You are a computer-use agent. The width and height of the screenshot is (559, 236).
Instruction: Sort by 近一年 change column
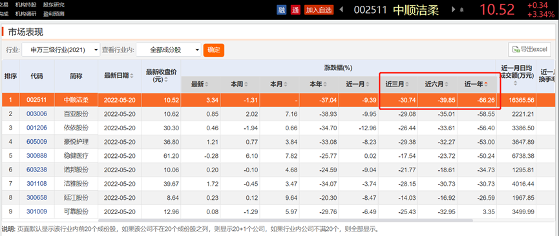point(486,84)
